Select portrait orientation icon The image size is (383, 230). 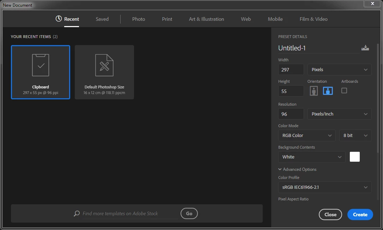314,91
